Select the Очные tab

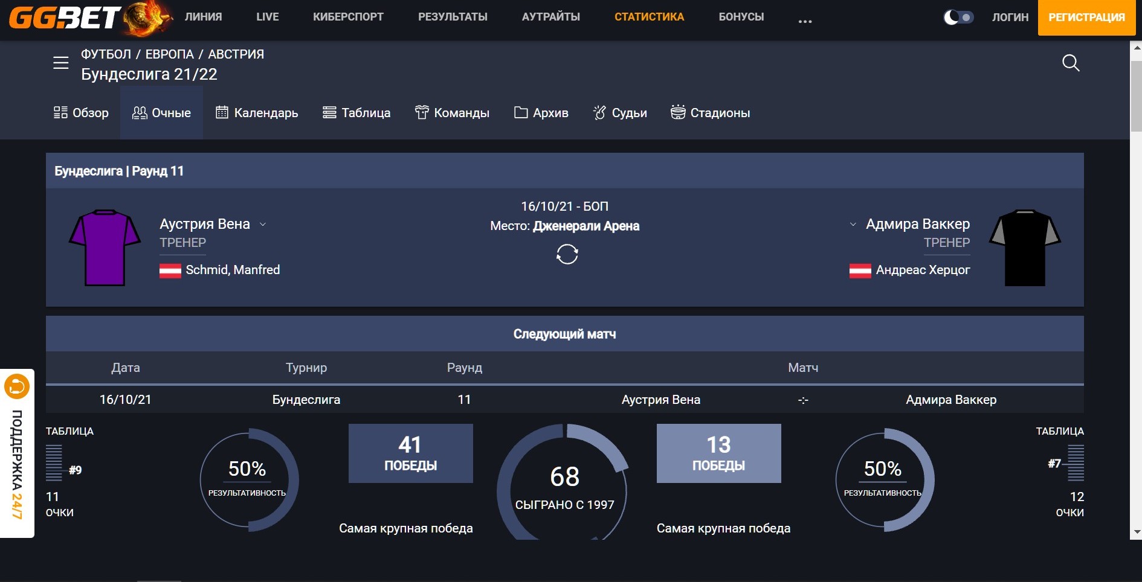coord(161,113)
